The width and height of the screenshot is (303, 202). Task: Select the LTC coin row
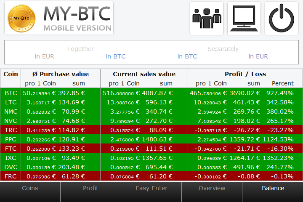pyautogui.click(x=151, y=102)
